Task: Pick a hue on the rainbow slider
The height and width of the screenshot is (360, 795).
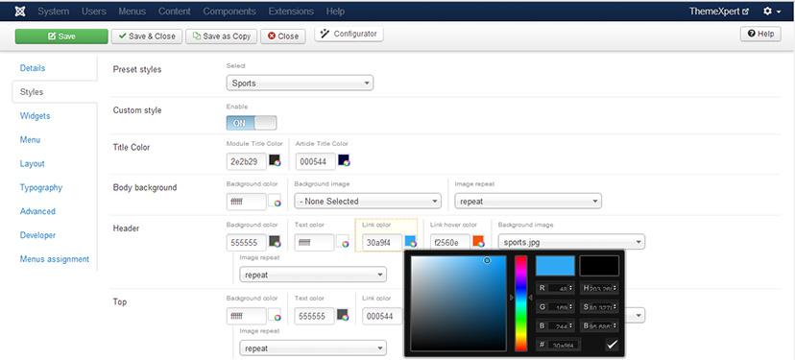Action: click(520, 303)
